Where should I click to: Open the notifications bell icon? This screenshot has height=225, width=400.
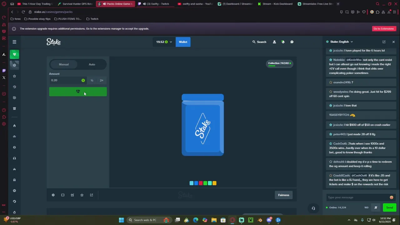[x=283, y=42]
